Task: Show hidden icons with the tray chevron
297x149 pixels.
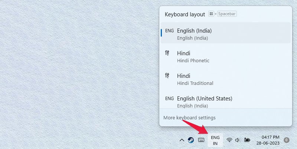Action: (182, 140)
